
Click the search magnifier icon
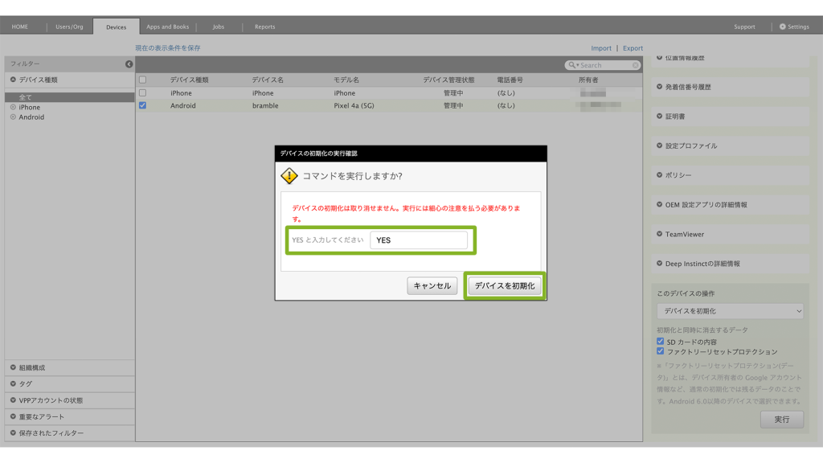[572, 65]
